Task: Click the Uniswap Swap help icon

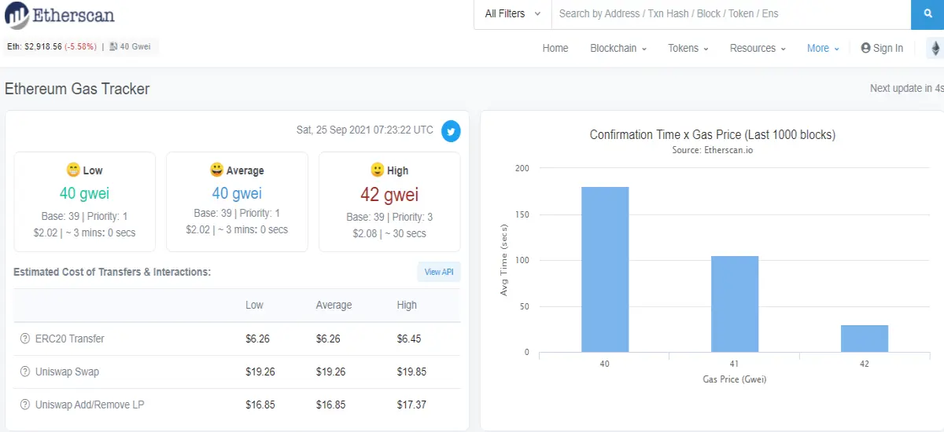Action: [x=25, y=372]
